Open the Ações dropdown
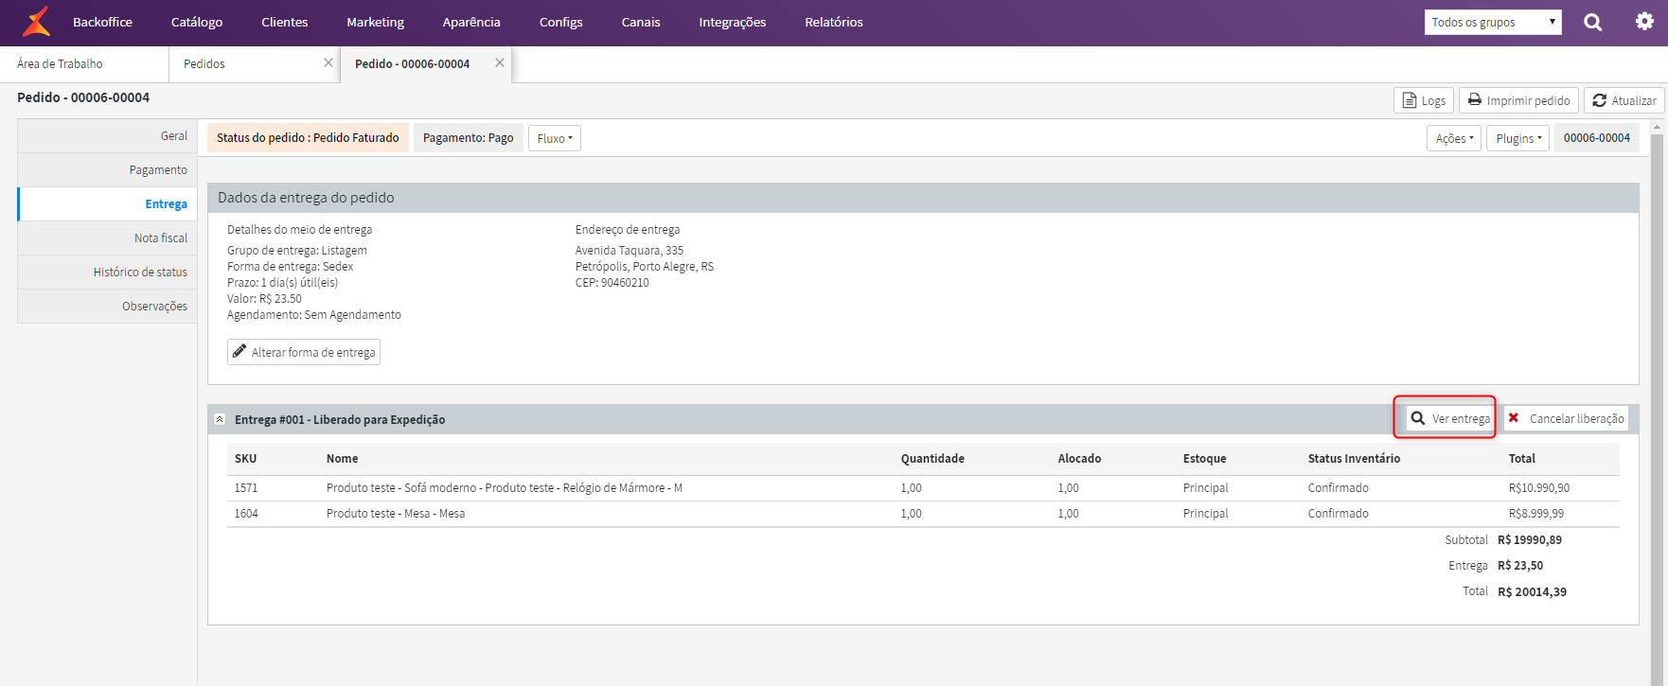The image size is (1668, 686). tap(1454, 138)
